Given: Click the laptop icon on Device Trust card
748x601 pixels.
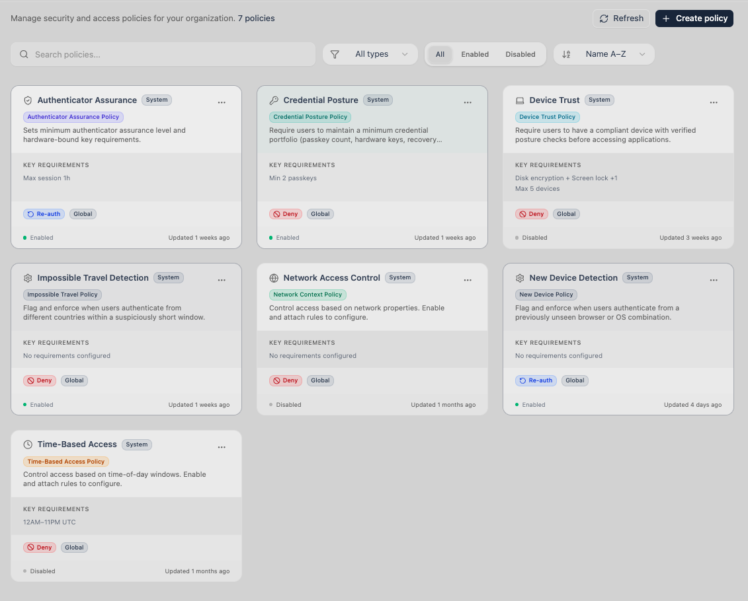Looking at the screenshot, I should tap(520, 100).
